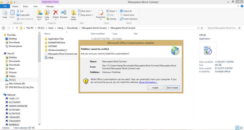
Task: Switch to the View ribbon tab
Action: (x=35, y=6)
